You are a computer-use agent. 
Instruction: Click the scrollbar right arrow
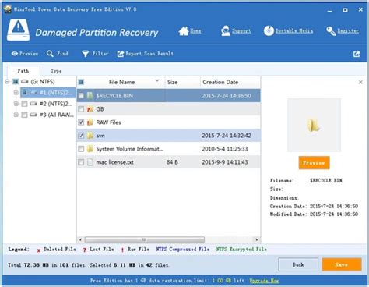click(257, 239)
